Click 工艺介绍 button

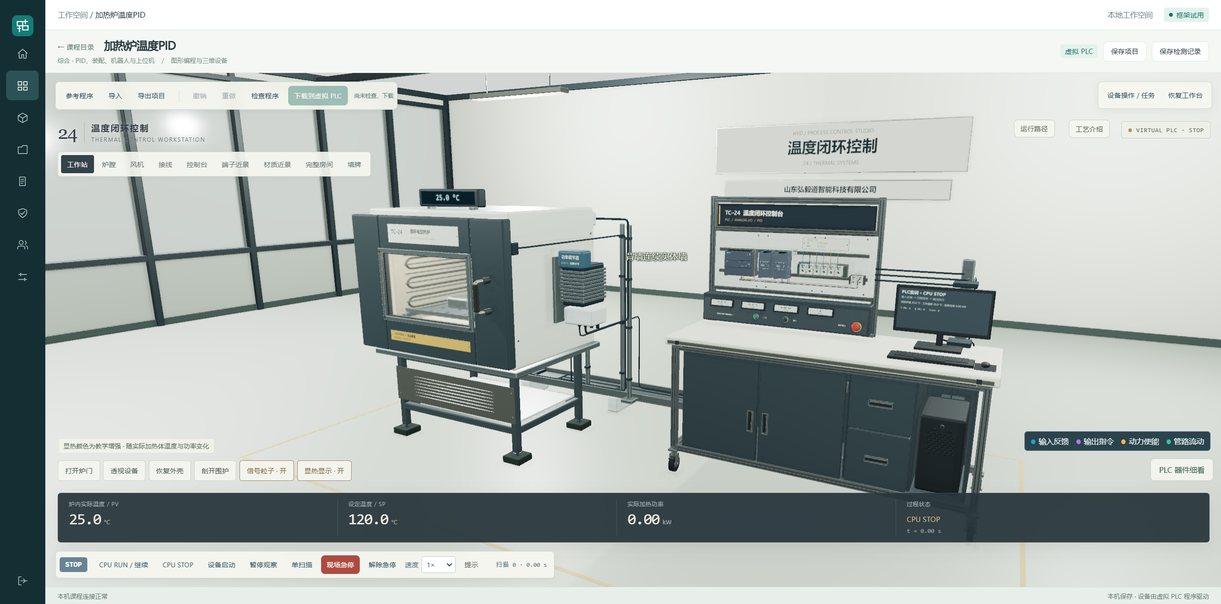click(1089, 129)
